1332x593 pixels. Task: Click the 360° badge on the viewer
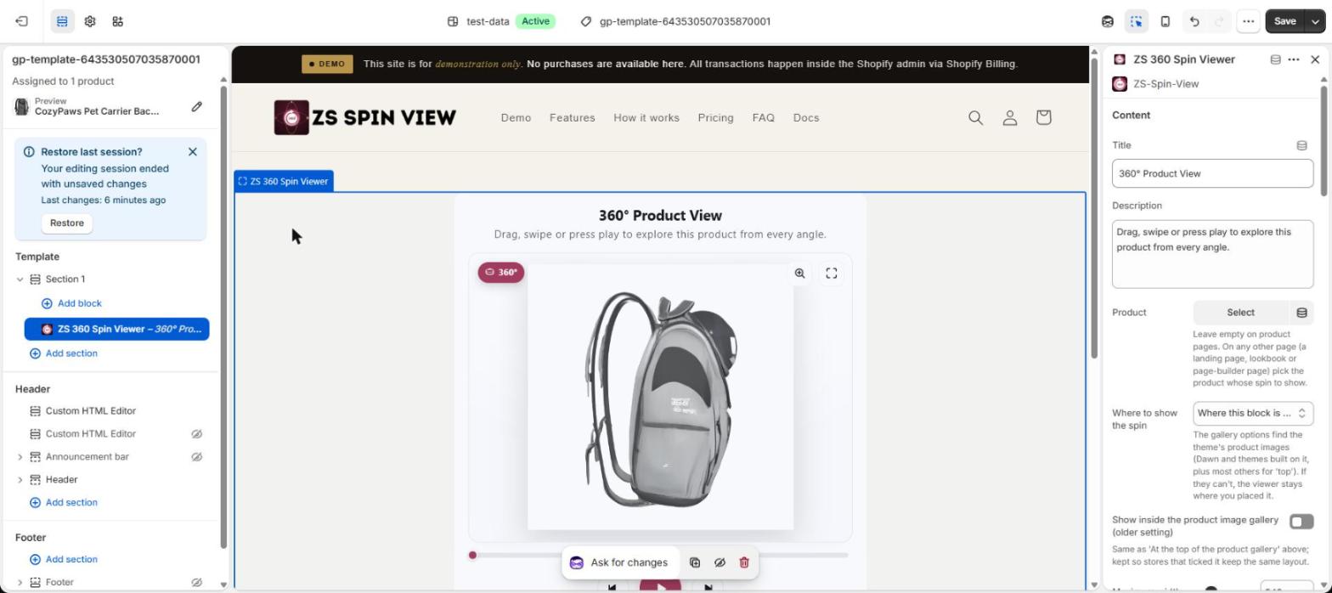pos(501,273)
